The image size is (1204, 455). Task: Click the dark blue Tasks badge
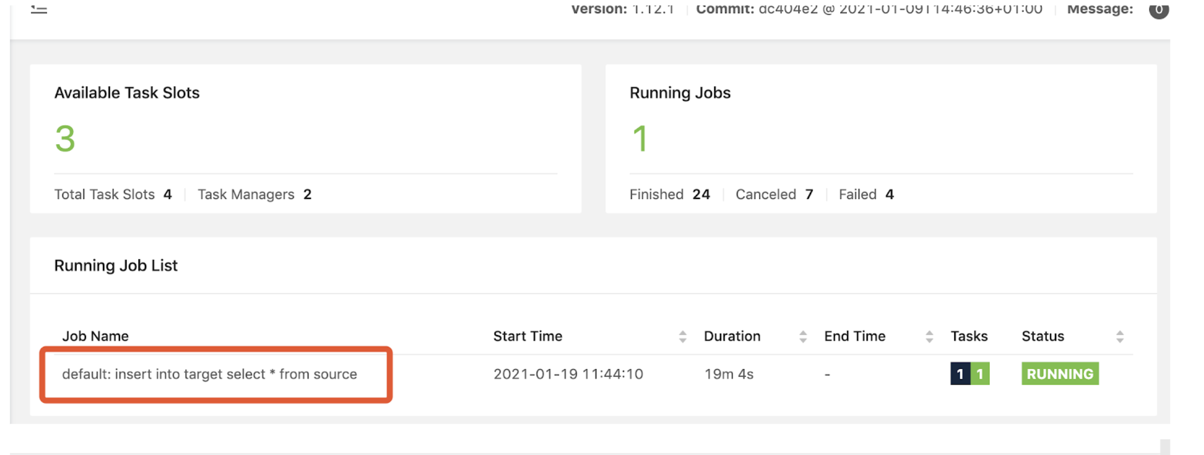[x=960, y=374]
